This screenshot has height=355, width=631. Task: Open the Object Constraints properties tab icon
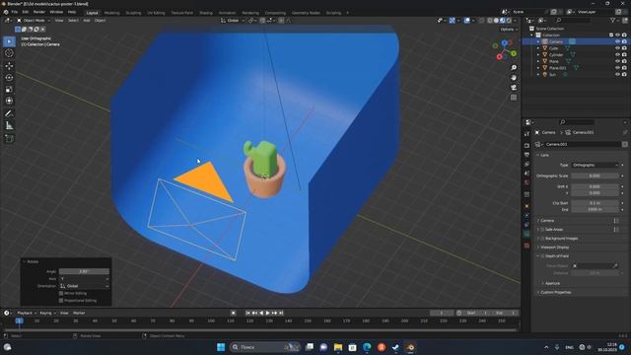(x=526, y=225)
